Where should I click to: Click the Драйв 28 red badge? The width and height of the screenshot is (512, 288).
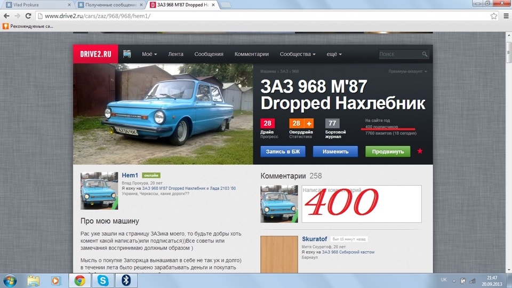[267, 123]
